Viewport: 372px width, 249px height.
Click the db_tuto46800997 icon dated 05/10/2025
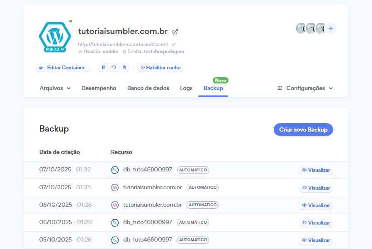(x=115, y=240)
